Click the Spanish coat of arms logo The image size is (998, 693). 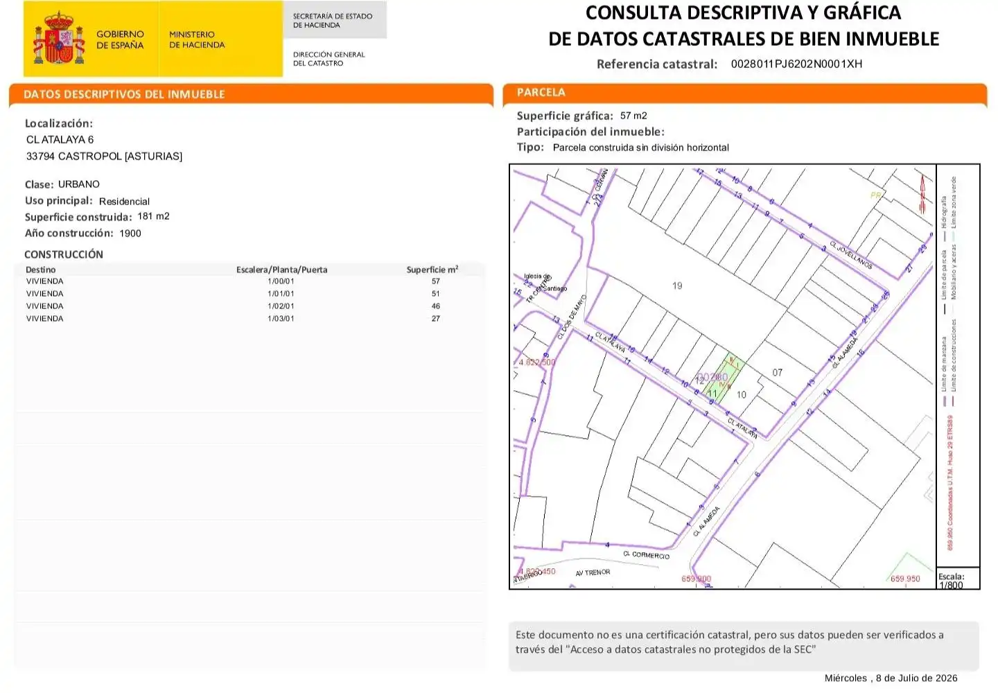(x=59, y=38)
